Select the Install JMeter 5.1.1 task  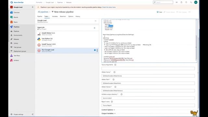click(68, 34)
